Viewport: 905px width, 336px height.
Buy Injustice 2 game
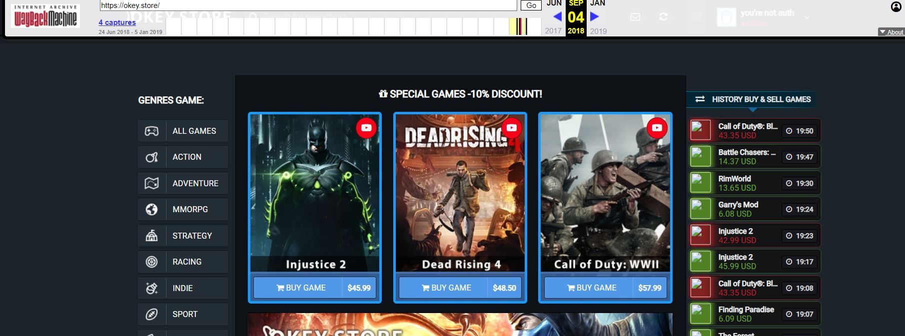298,288
